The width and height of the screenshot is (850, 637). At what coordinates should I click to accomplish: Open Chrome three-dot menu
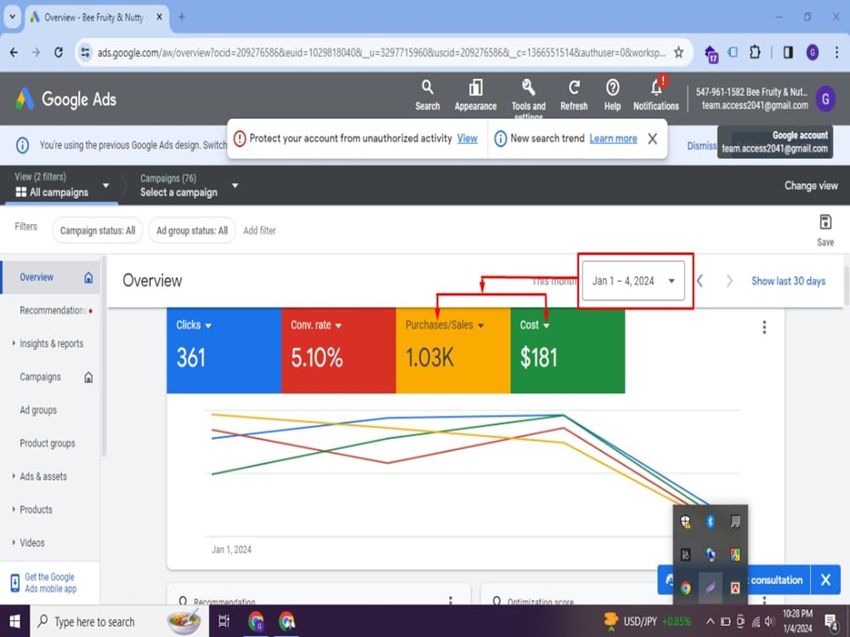coord(836,53)
